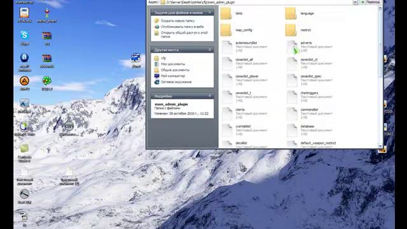Image resolution: width=407 pixels, height=229 pixels.
Task: Select the cexeclist_player file
Action: [244, 80]
